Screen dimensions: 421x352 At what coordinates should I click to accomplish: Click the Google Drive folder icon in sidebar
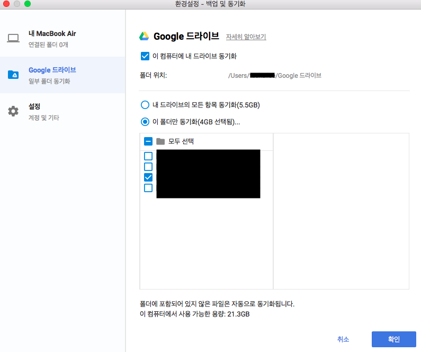click(13, 75)
